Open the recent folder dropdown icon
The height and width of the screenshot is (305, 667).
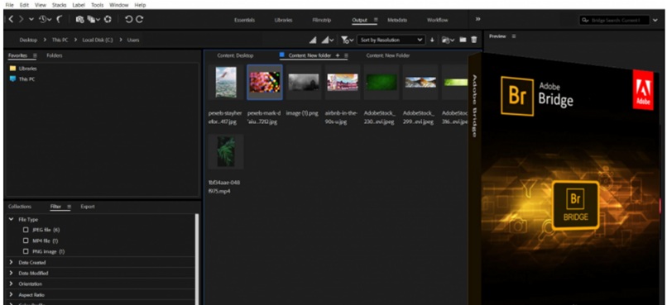[448, 40]
